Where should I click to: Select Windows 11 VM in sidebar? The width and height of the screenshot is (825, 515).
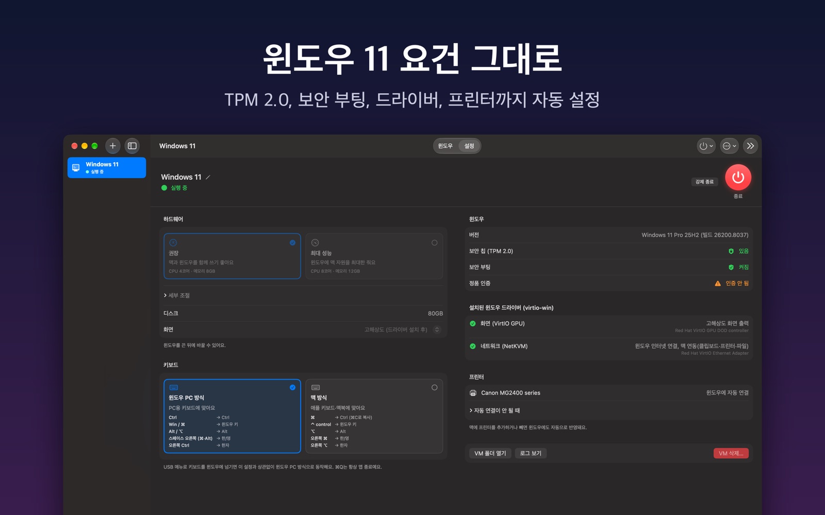[x=107, y=168]
